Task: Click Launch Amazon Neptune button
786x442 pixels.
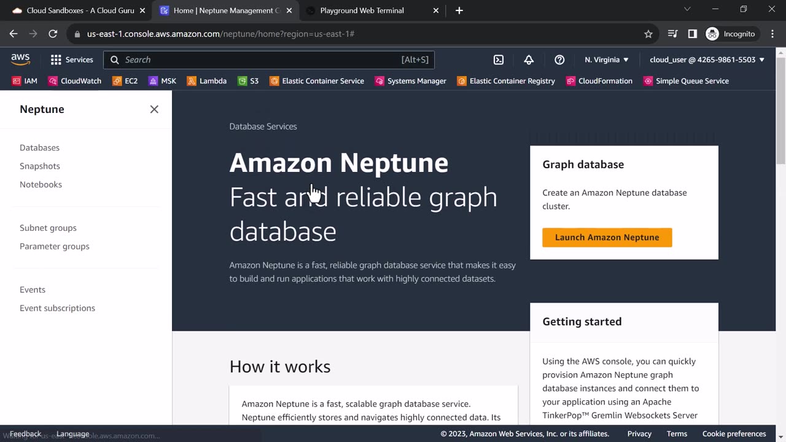Action: 607,238
